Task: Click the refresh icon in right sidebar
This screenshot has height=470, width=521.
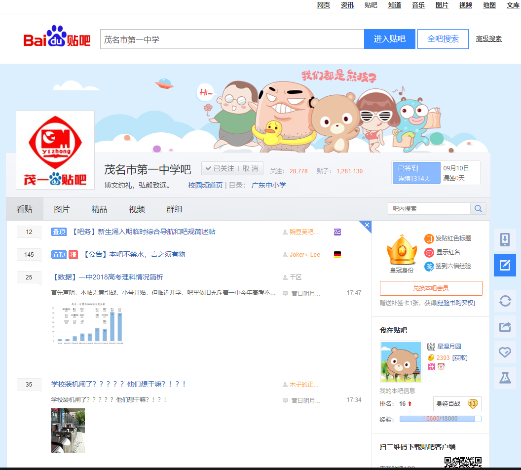Action: (505, 301)
